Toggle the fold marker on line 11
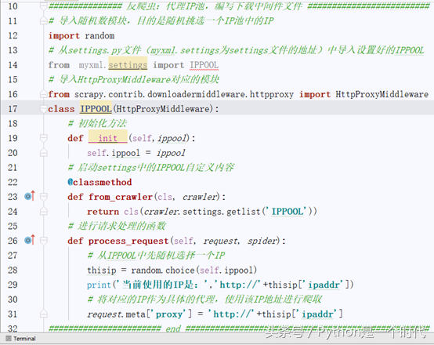The width and height of the screenshot is (434, 345). click(x=43, y=21)
